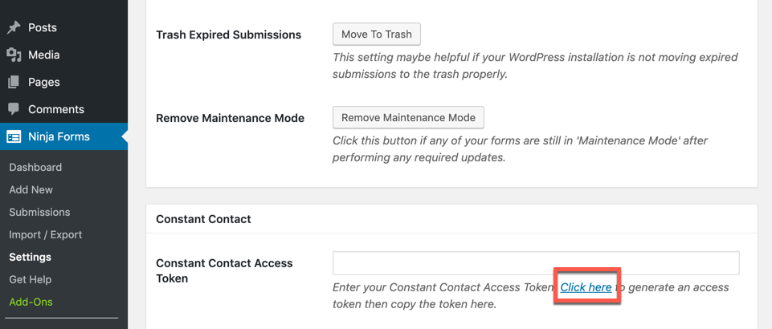Select Add New under Ninja Forms
The width and height of the screenshot is (772, 329).
[31, 189]
